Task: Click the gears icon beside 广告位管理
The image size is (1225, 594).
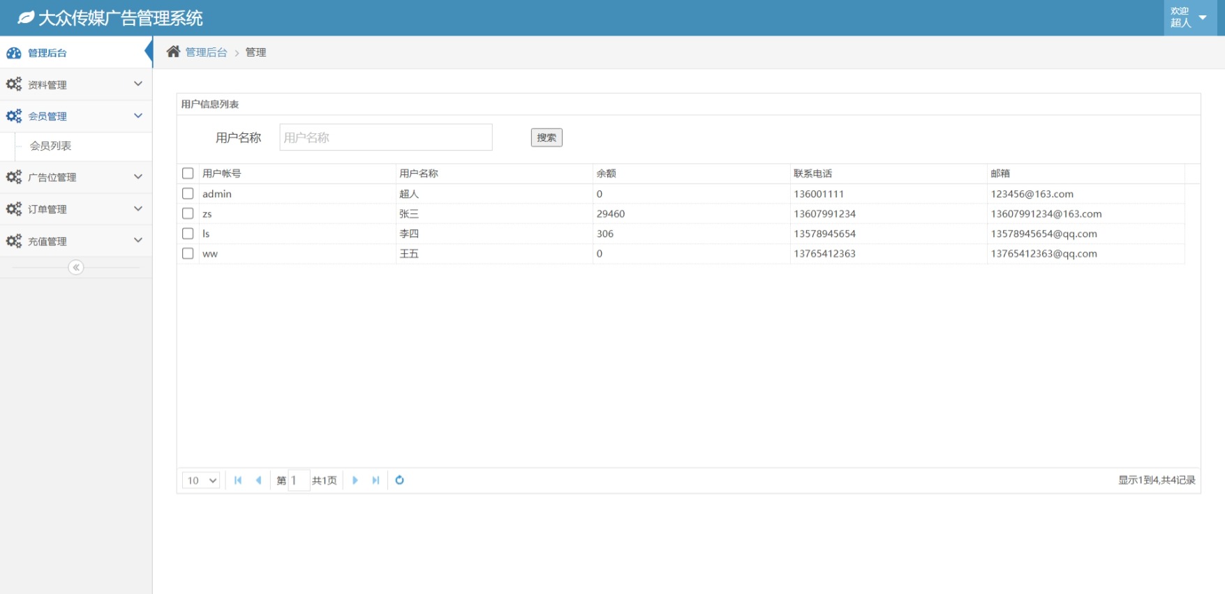Action: (13, 177)
